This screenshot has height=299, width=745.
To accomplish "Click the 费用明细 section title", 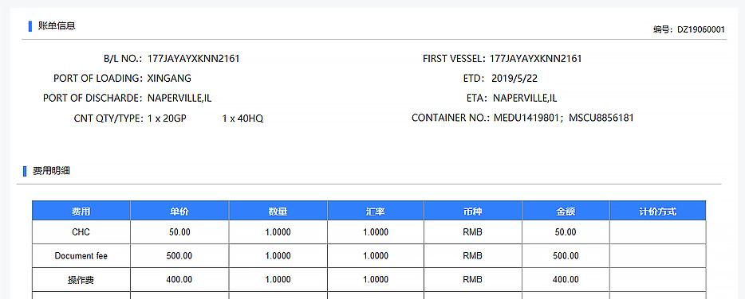I will coord(51,171).
